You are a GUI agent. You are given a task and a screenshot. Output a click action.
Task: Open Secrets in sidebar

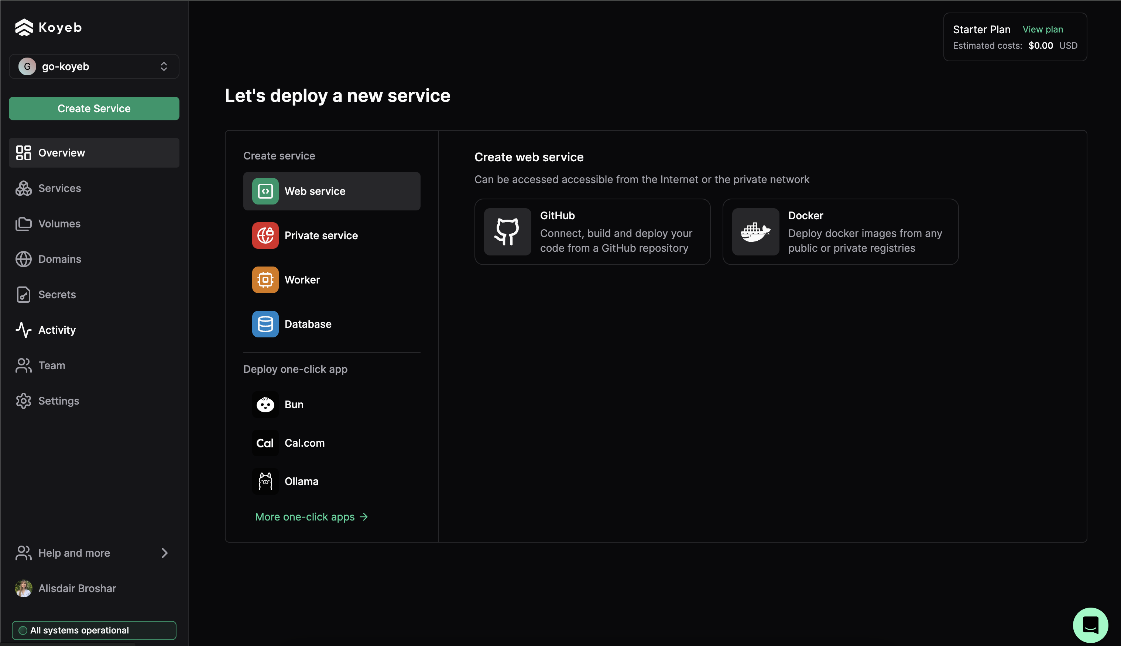pyautogui.click(x=94, y=295)
